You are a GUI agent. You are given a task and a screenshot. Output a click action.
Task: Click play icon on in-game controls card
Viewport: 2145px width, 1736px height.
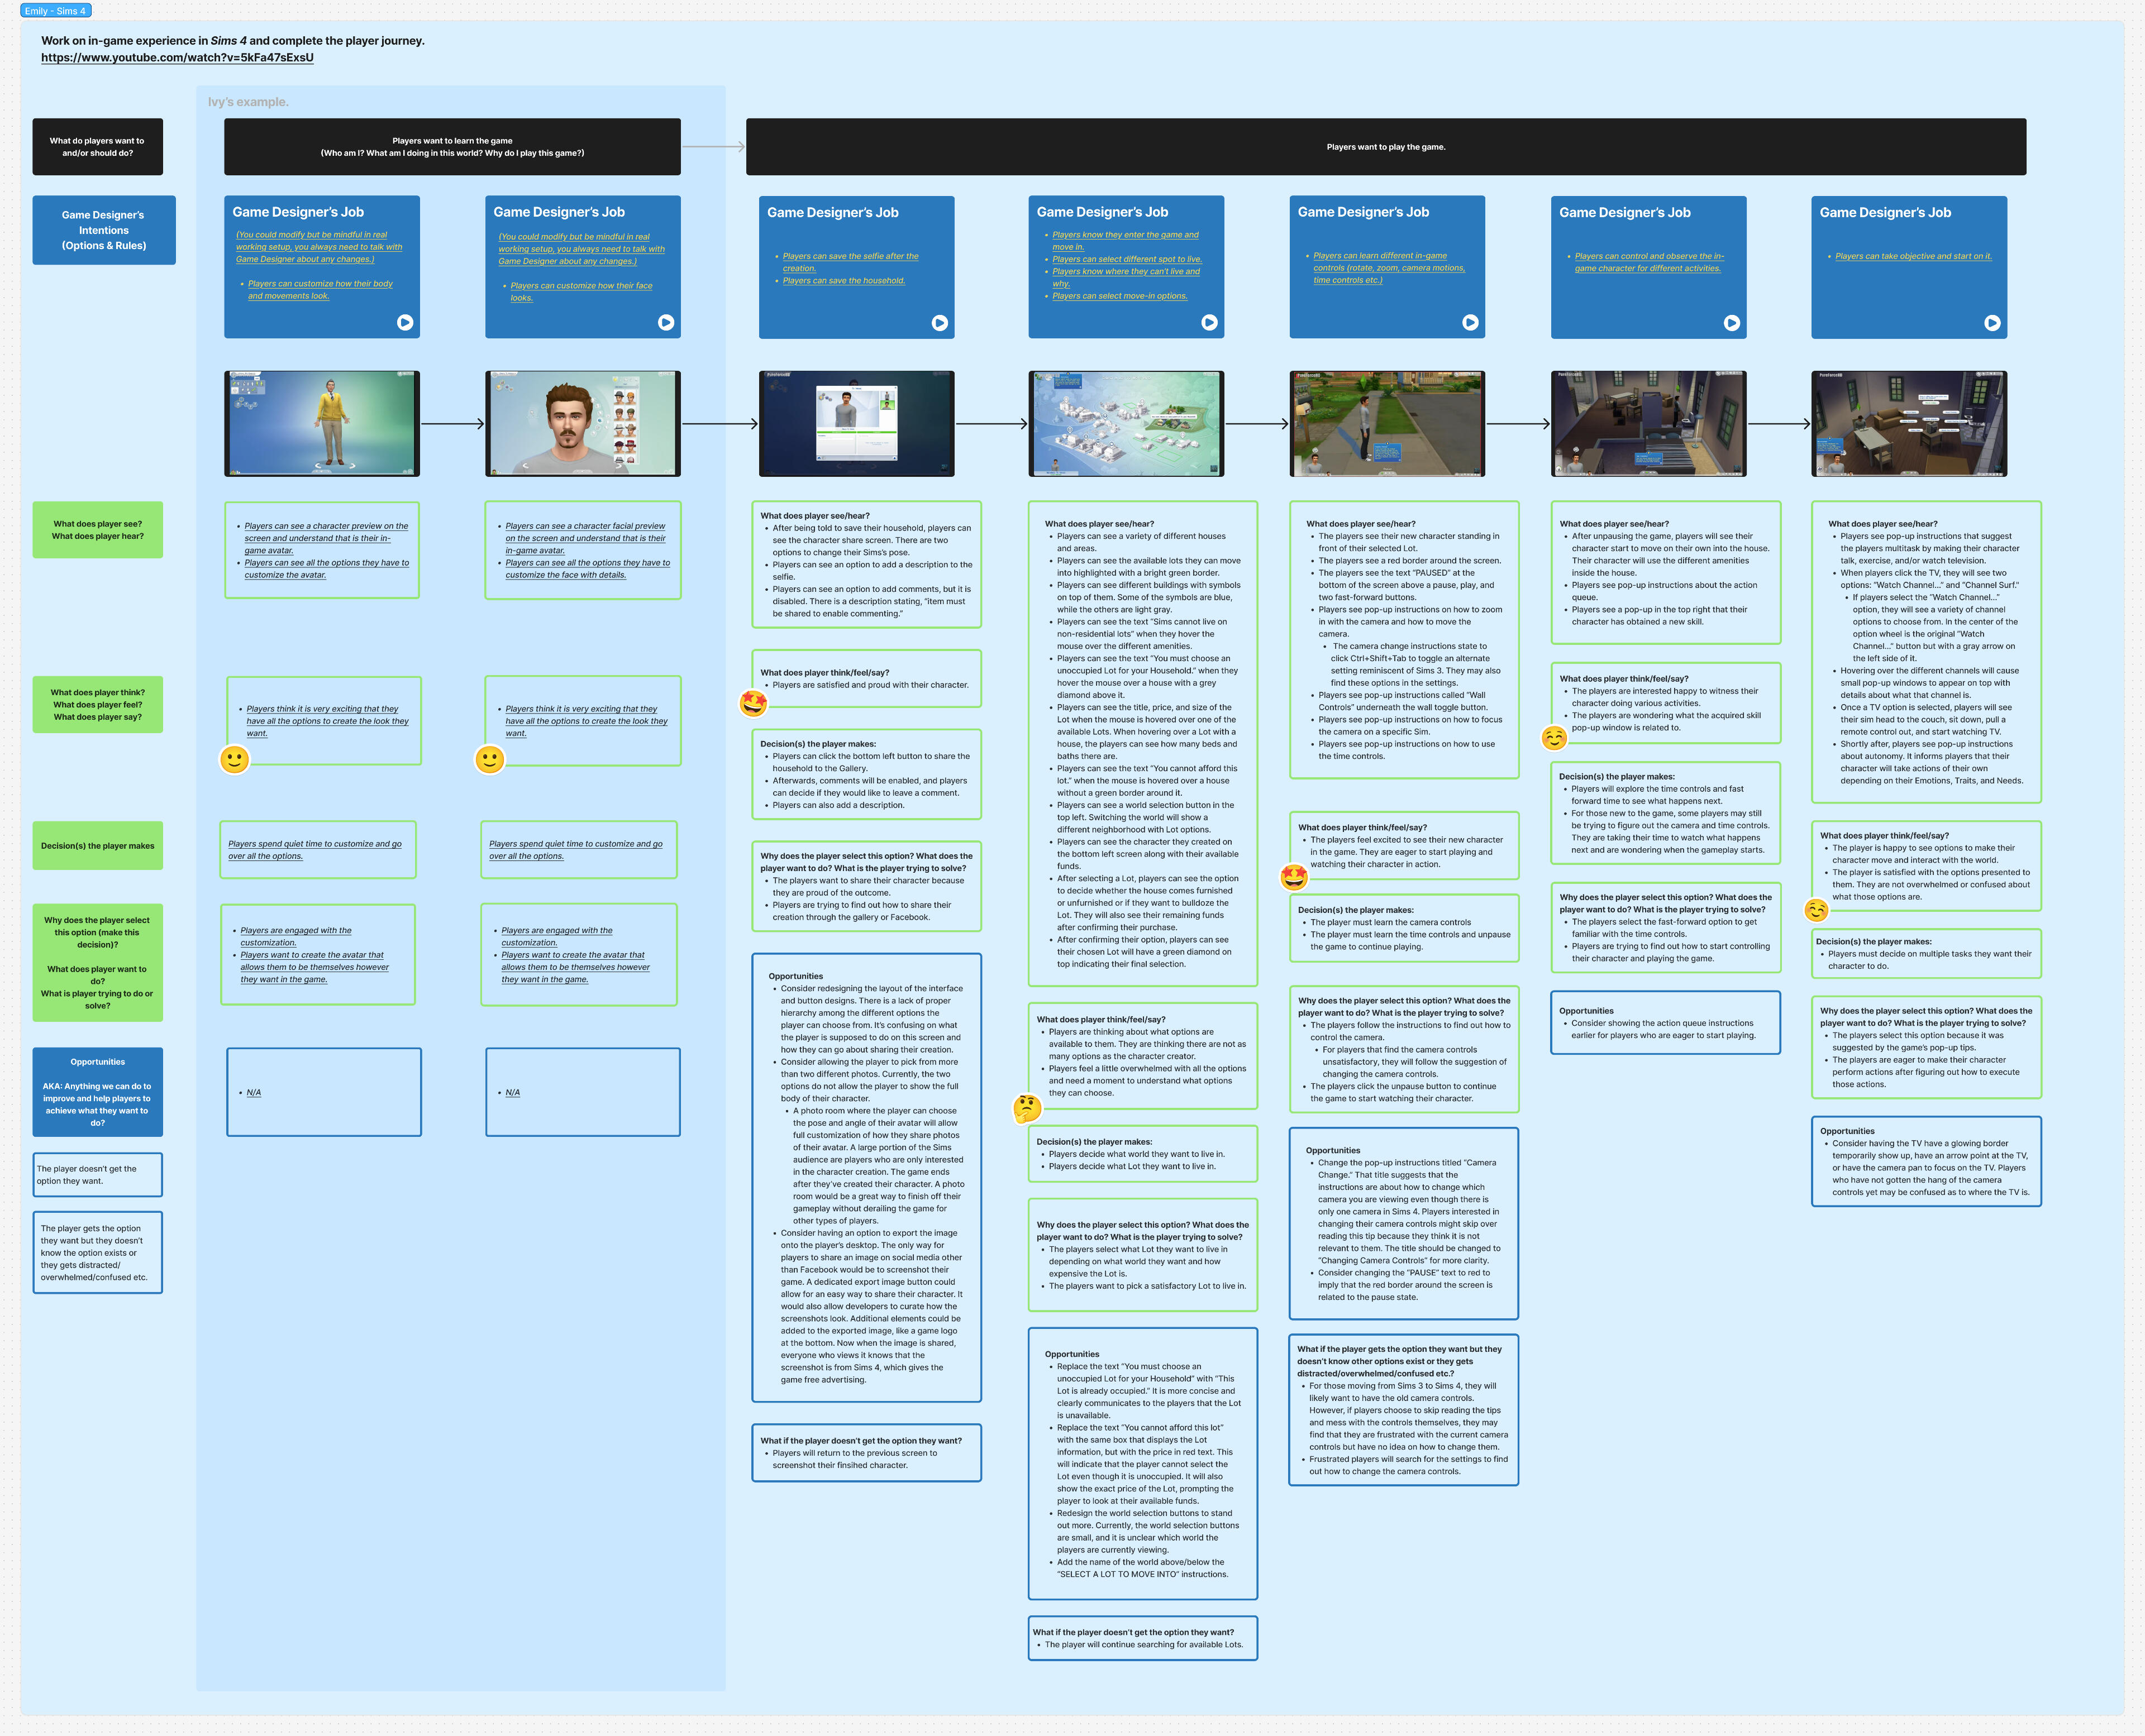click(1470, 322)
